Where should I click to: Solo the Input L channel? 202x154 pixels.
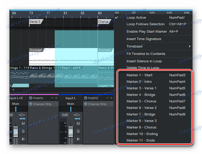[78, 131]
